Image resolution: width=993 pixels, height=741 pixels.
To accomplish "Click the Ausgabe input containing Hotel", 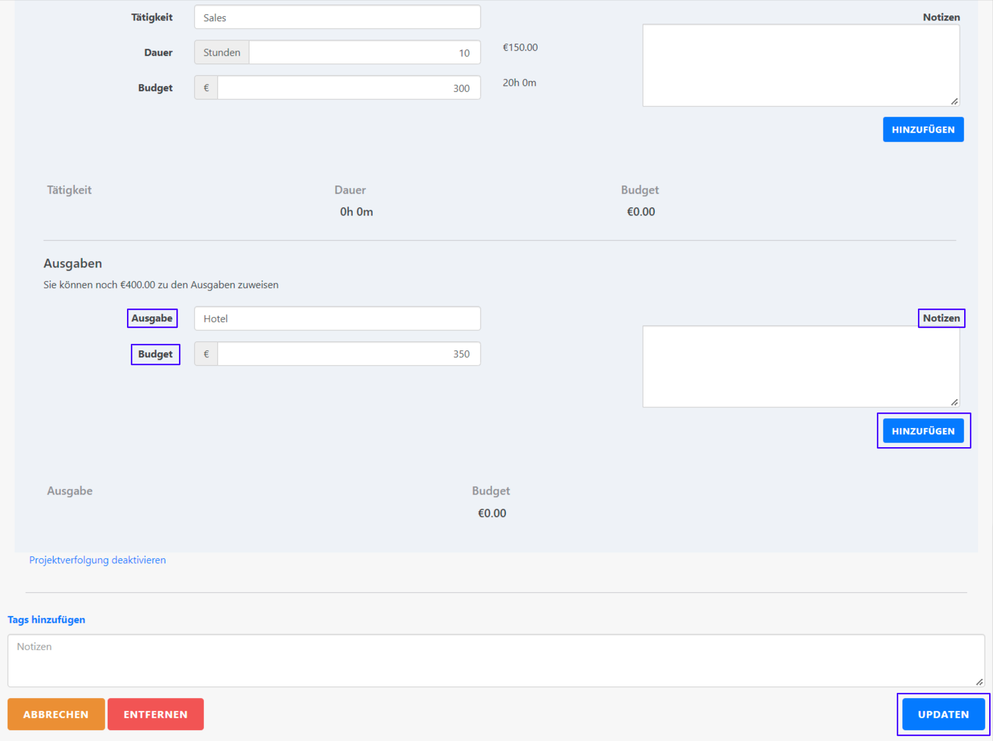I will 337,319.
